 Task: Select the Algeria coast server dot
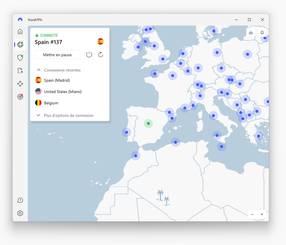[175, 142]
